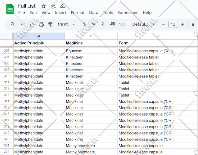
Task: Toggle bold formatting
Action: (193, 24)
